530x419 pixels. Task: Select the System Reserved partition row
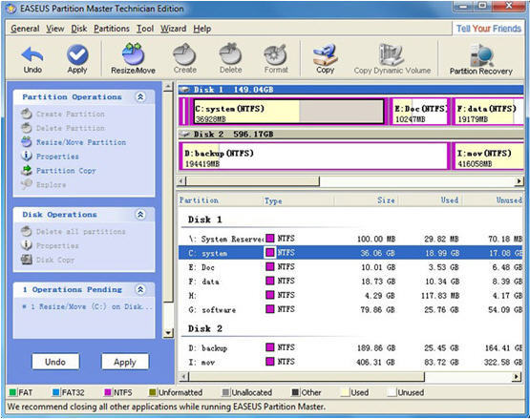pyautogui.click(x=350, y=239)
